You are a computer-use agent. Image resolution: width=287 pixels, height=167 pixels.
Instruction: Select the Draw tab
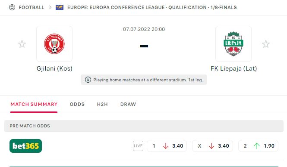point(128,104)
